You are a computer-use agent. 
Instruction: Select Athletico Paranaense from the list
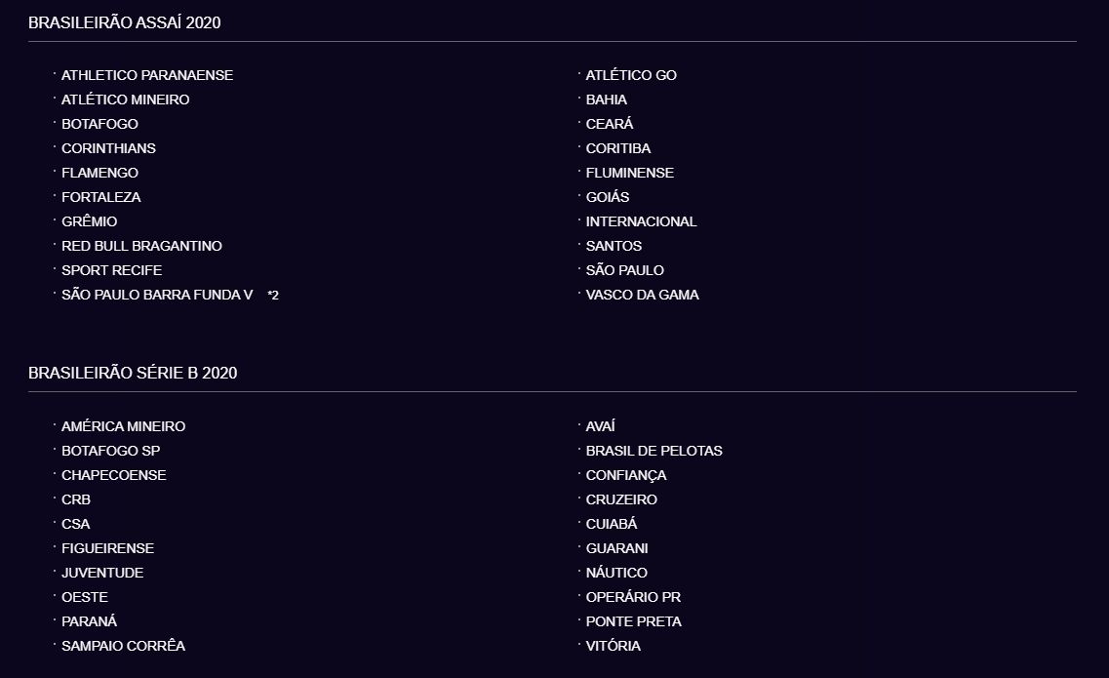(x=147, y=75)
